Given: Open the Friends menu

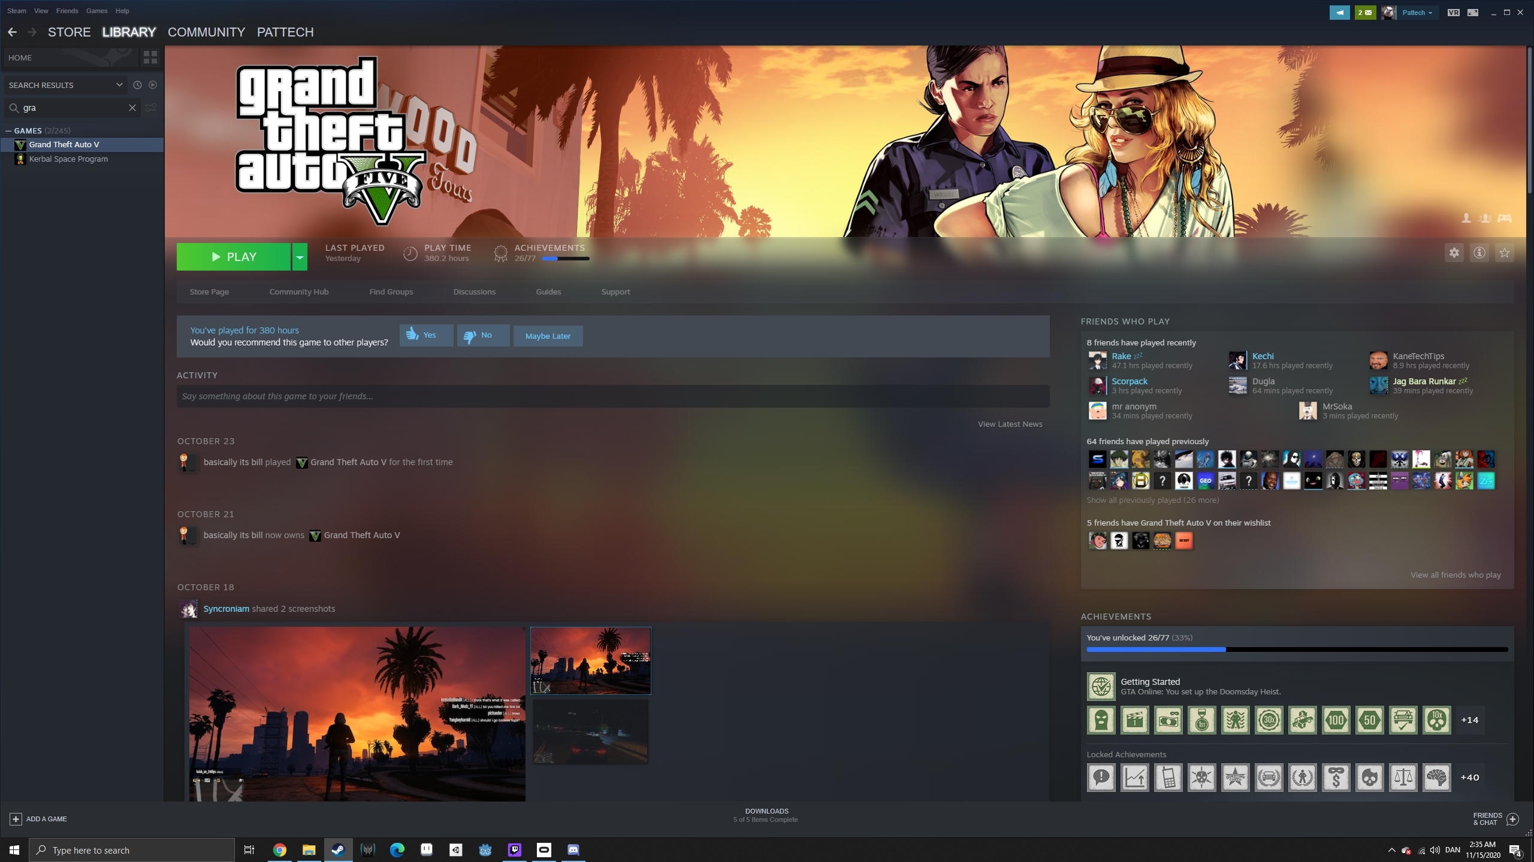Looking at the screenshot, I should point(67,11).
